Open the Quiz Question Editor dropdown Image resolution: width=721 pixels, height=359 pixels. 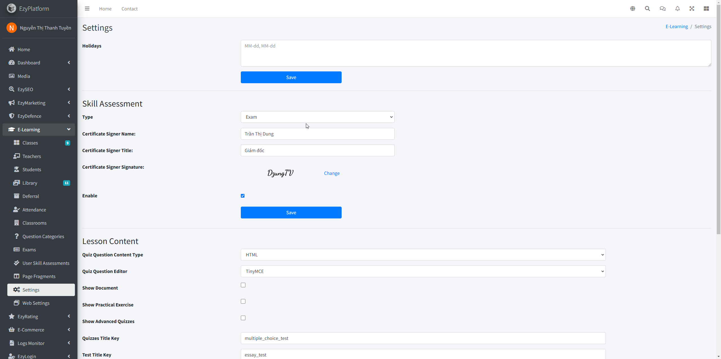(x=423, y=271)
